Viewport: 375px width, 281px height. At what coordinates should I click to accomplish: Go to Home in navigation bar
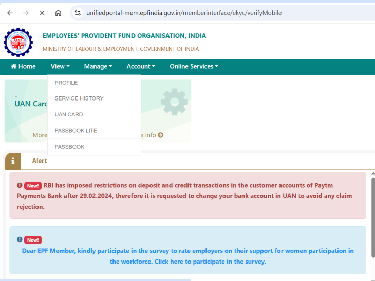pos(23,66)
